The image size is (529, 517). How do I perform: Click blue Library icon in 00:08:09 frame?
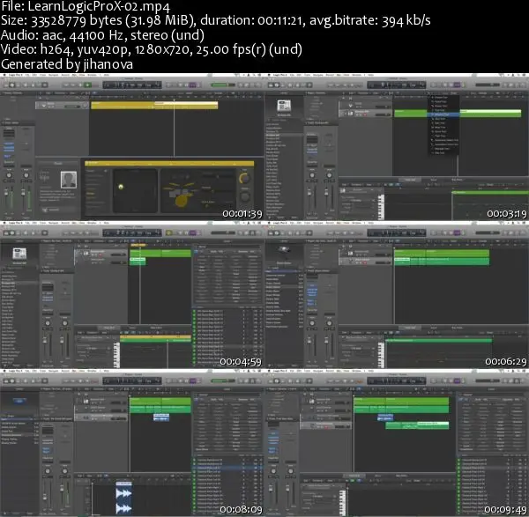click(x=19, y=401)
